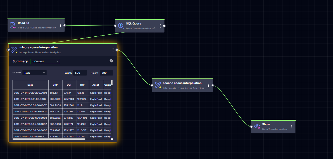The image size is (333, 159).
Task: Open the Summary 1. Output1 dropdown
Action: coord(45,61)
